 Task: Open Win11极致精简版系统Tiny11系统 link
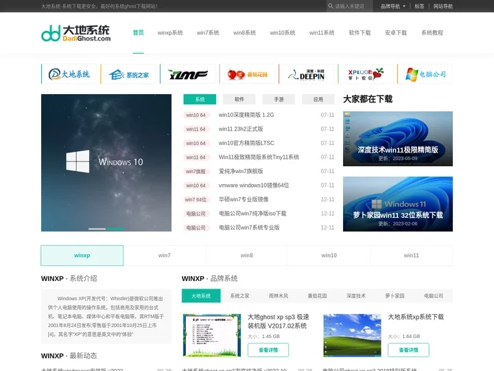[259, 157]
